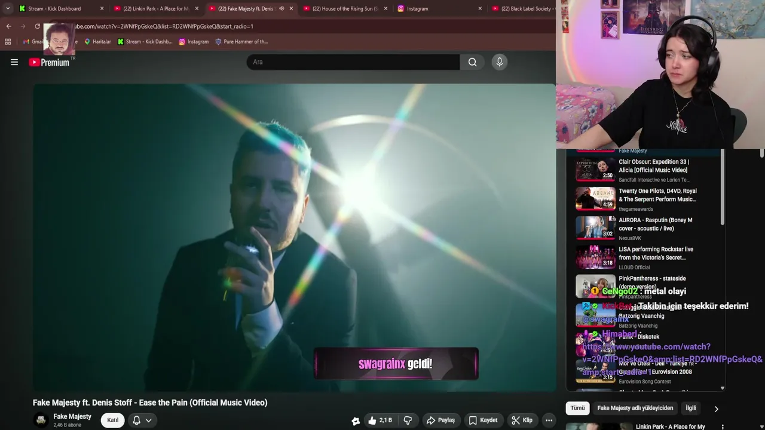Screen dimensions: 765x430
Task: Click the Paylaş share button
Action: click(440, 420)
